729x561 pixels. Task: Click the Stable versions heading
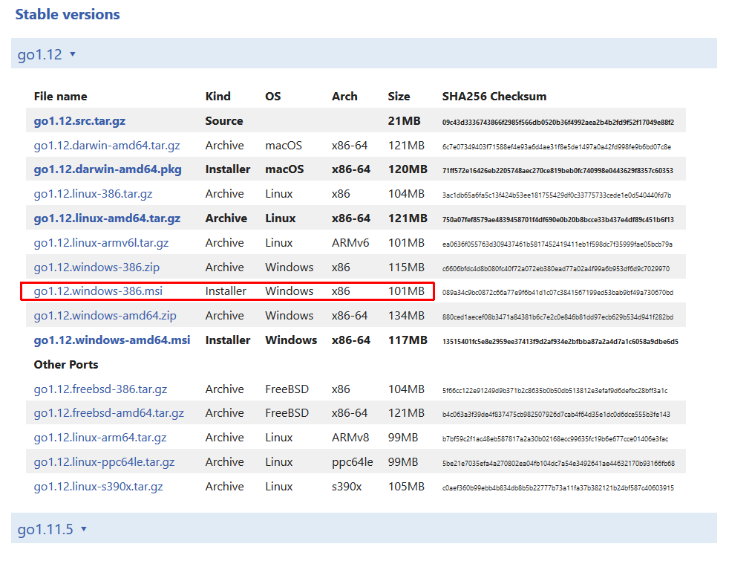tap(68, 14)
